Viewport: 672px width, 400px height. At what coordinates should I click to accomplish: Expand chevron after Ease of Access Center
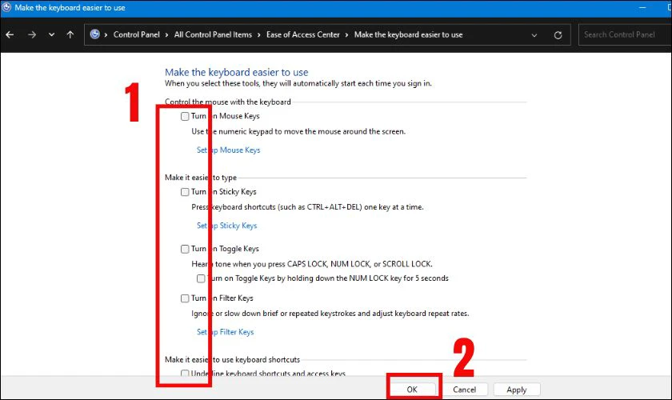(346, 35)
